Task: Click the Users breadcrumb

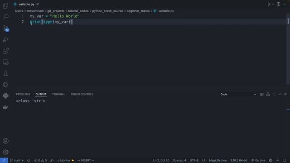Action: click(19, 11)
